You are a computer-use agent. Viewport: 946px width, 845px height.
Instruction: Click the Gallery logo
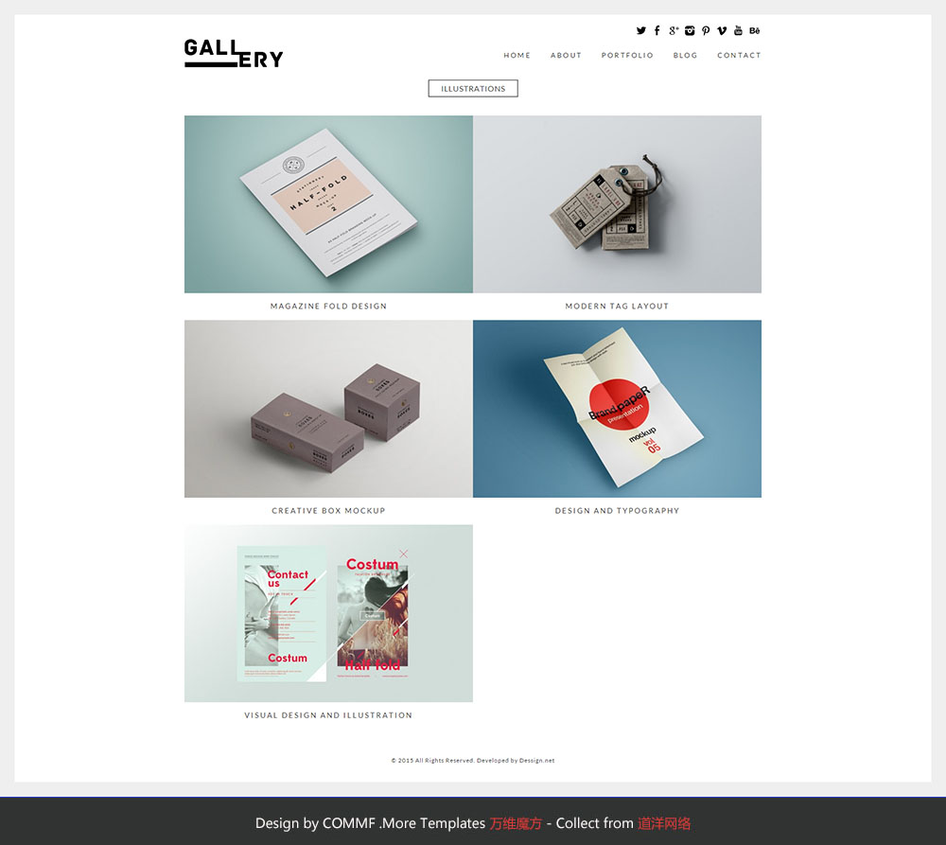(234, 53)
